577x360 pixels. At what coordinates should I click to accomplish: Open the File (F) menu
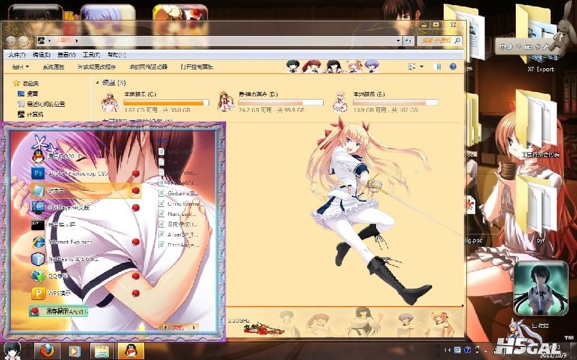tap(16, 55)
